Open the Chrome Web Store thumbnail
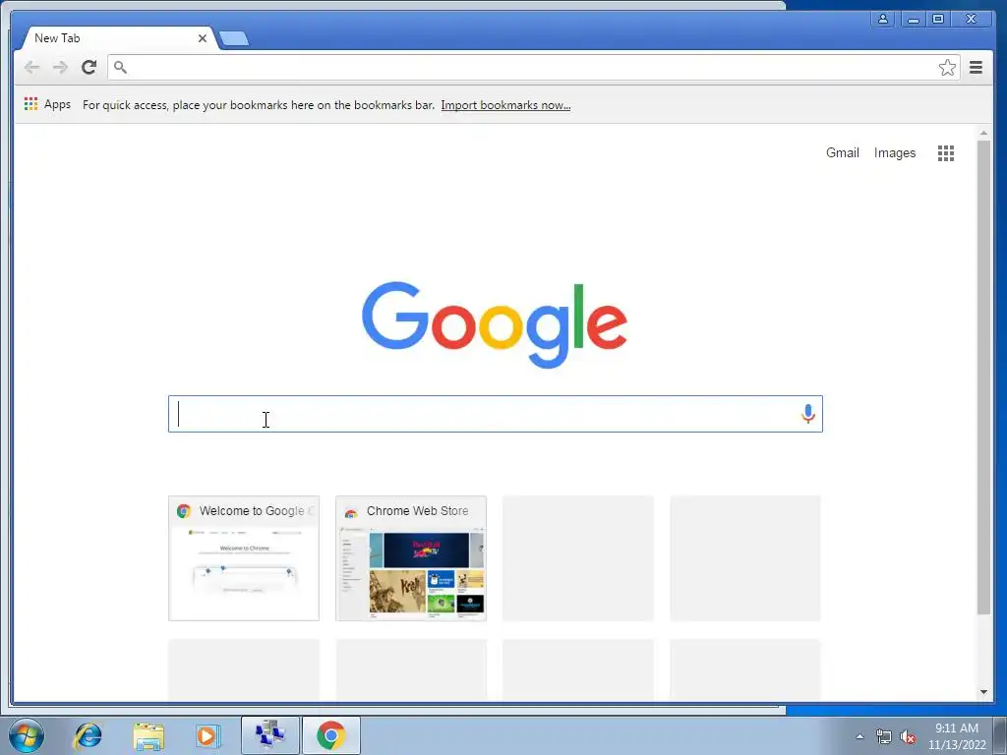 point(411,558)
